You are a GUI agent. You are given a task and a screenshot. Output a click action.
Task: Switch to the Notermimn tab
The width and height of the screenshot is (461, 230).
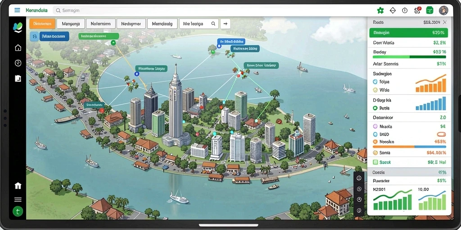click(x=100, y=23)
